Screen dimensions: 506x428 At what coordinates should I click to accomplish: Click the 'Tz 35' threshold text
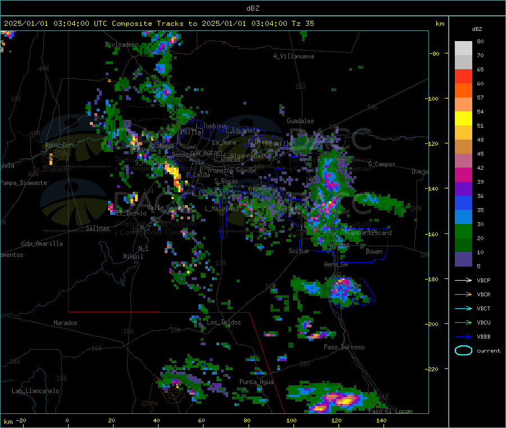pos(302,24)
